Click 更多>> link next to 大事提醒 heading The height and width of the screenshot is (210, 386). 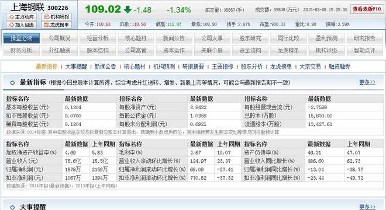click(x=367, y=207)
